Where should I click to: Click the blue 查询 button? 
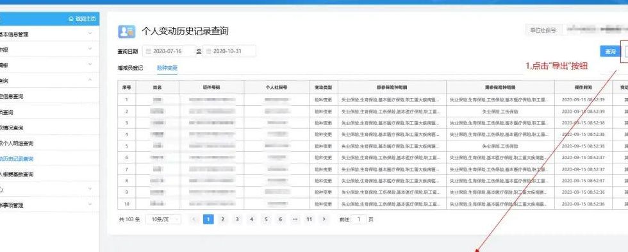(x=610, y=51)
